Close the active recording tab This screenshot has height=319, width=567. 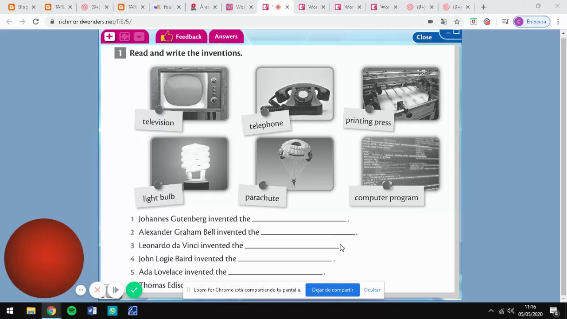[287, 7]
